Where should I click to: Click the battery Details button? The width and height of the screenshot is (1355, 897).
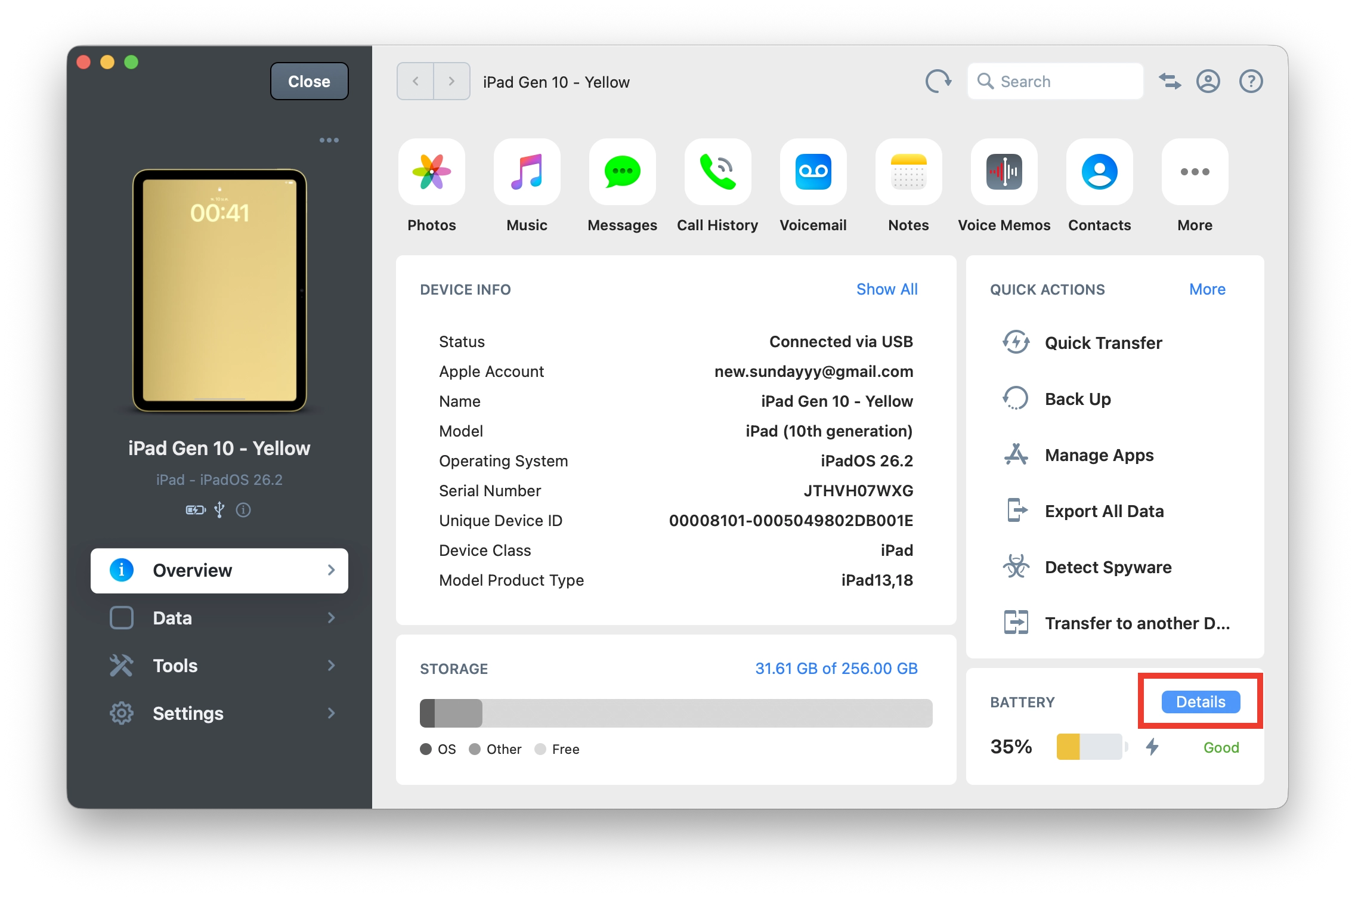(x=1200, y=702)
